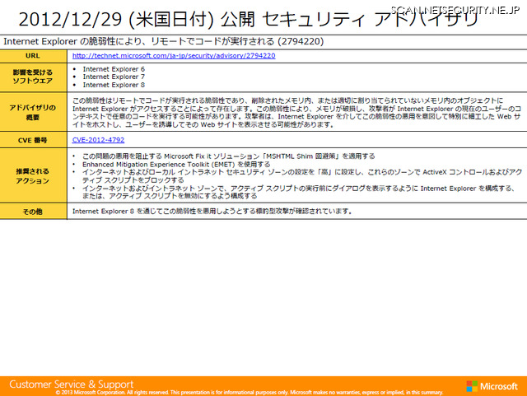Open the CVE-2012-4792 link
The height and width of the screenshot is (396, 527).
(98, 140)
